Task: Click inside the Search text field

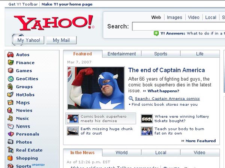Action: pyautogui.click(x=178, y=26)
